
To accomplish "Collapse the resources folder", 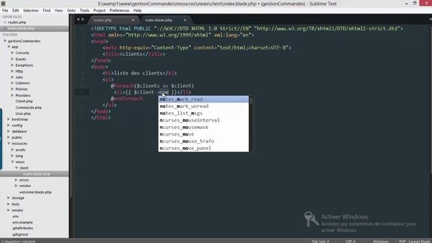I will 9,144.
